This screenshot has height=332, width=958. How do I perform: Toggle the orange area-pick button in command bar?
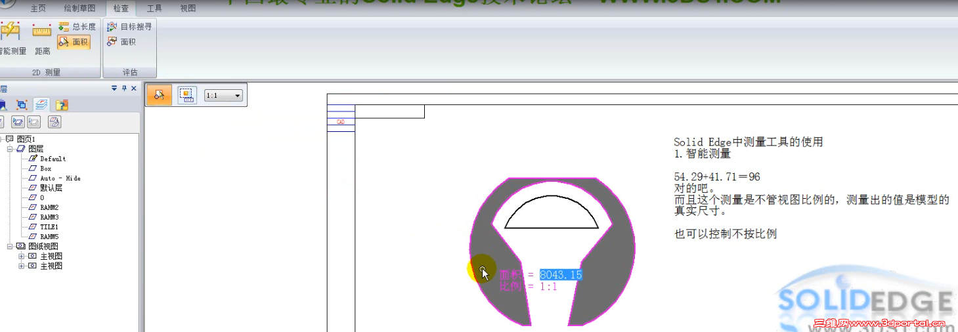tap(159, 95)
